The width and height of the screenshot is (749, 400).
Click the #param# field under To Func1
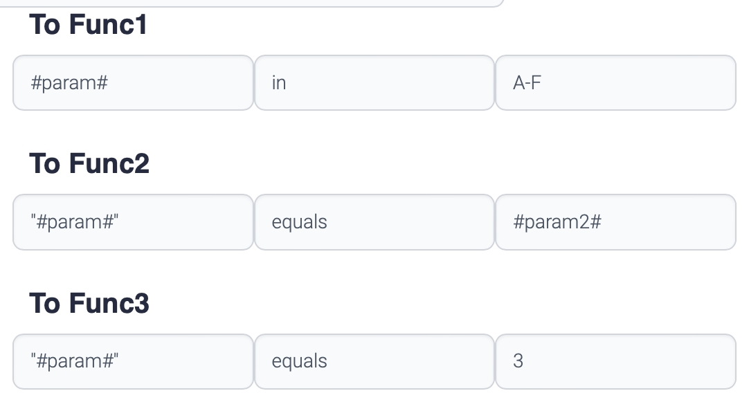133,83
